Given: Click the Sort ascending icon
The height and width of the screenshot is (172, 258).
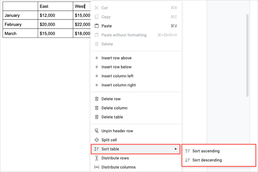Looking at the screenshot, I should point(187,151).
